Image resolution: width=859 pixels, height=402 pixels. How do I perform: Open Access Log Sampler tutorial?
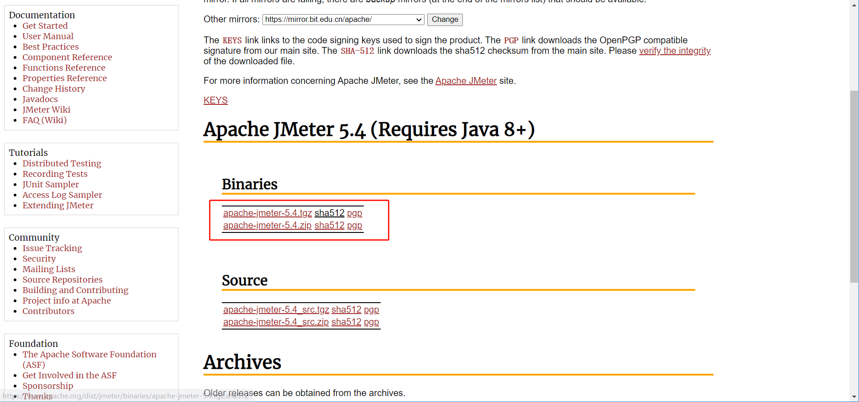63,195
